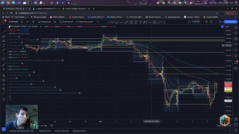Start the Симулятор рынка replay

coord(84,22)
